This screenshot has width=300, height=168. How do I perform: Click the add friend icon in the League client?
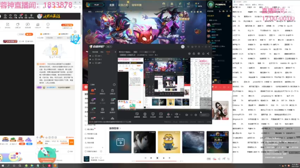(x=220, y=12)
